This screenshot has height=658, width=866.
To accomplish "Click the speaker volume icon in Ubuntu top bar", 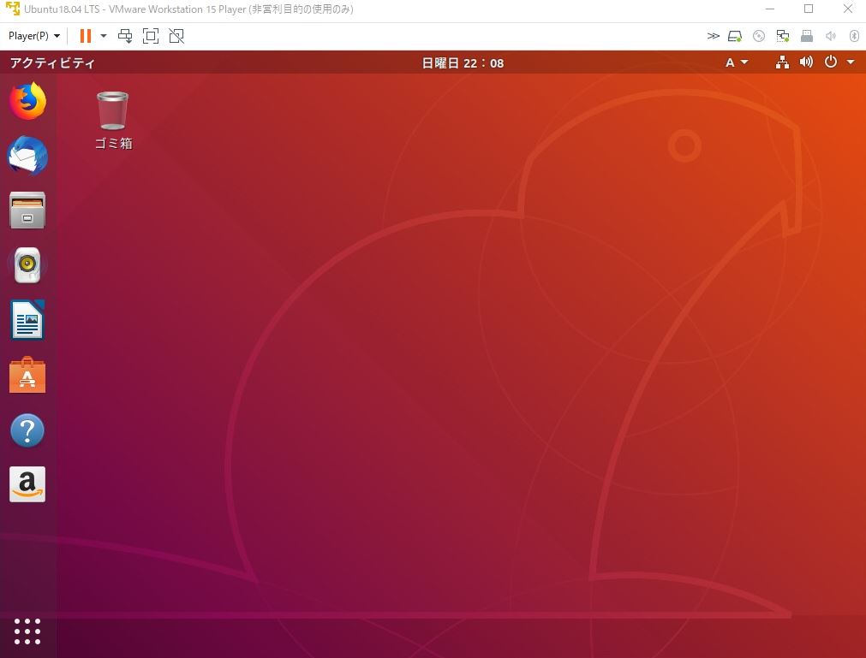I will pyautogui.click(x=806, y=62).
